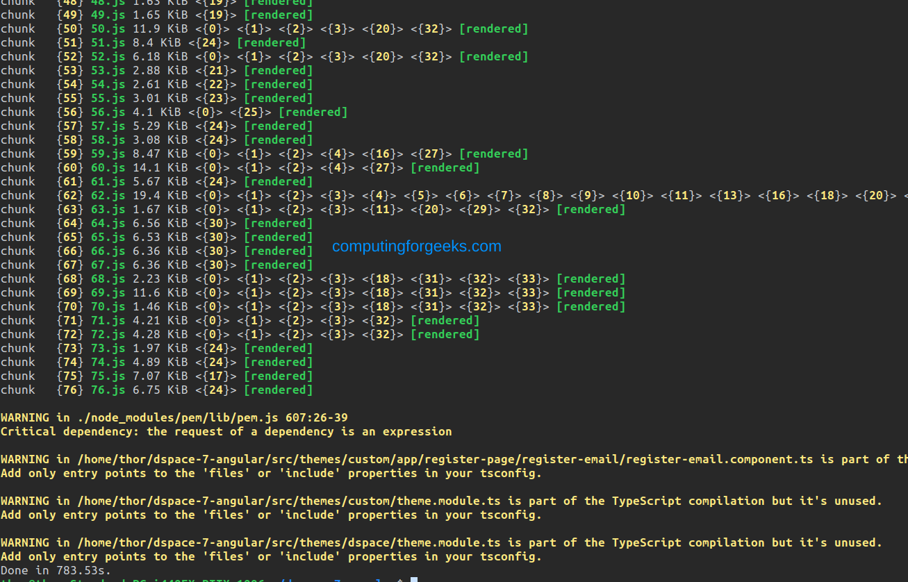
Task: Click the 51.js chunk filename
Action: (x=108, y=42)
